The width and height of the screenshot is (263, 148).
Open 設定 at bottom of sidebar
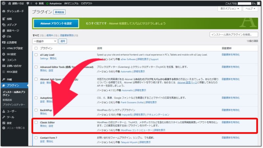pos(7,123)
